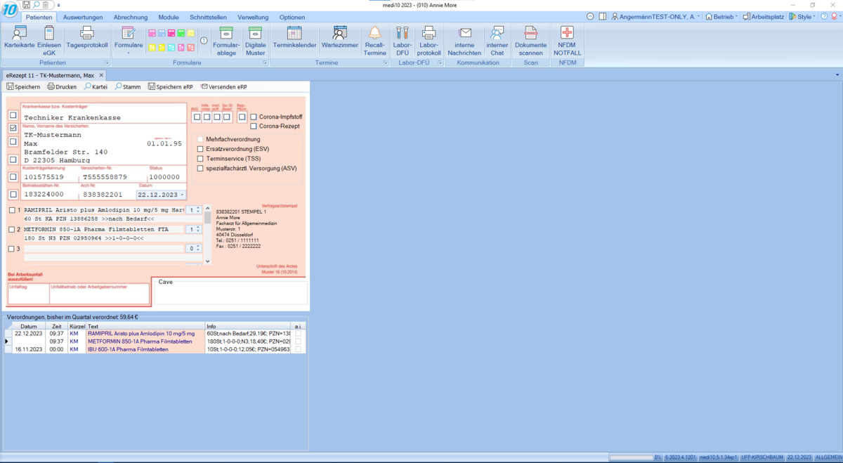Click Speichern in the eRezept toolbar
843x463 pixels.
tap(23, 87)
